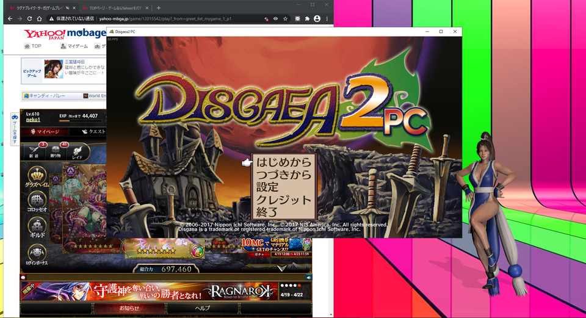Open the 三国猛将伝 pickup game thumbnail
Image resolution: width=586 pixels, height=318 pixels.
coord(54,69)
